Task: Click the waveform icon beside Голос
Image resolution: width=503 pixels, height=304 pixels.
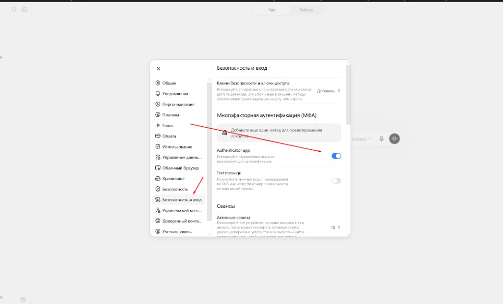Action: tap(158, 125)
